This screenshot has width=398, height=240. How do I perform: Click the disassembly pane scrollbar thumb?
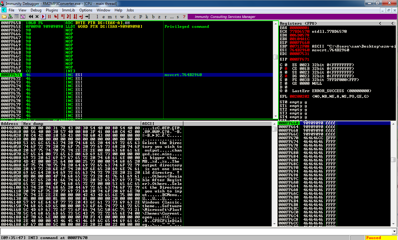coord(275,57)
